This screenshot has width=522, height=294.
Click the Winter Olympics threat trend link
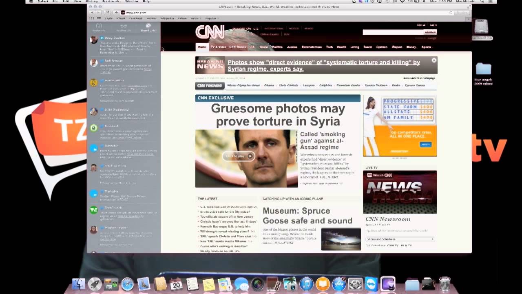click(243, 85)
